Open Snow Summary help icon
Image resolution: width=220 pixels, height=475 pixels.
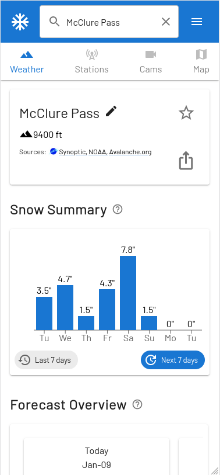tap(118, 209)
